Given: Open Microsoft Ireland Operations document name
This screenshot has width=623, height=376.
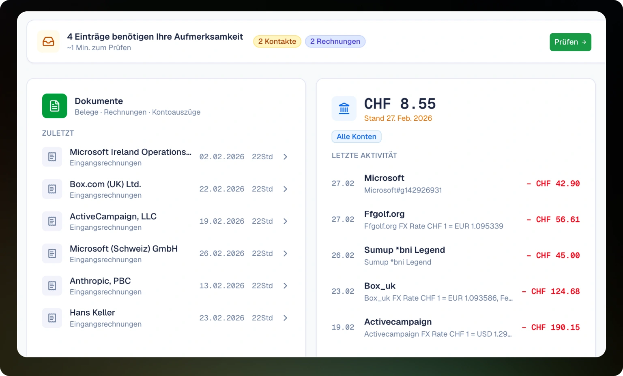Looking at the screenshot, I should tap(131, 152).
